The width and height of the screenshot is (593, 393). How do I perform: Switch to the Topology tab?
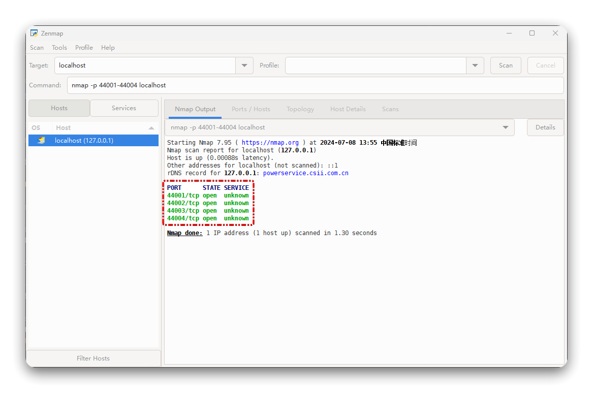pyautogui.click(x=300, y=109)
